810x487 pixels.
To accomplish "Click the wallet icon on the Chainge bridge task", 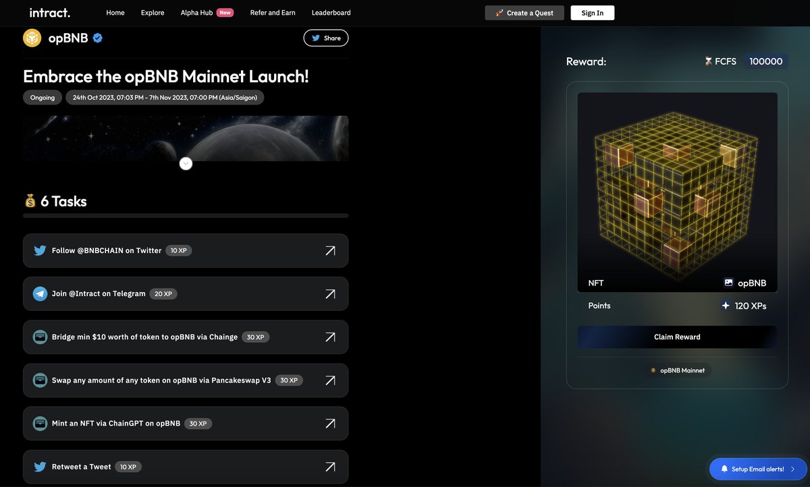I will click(x=40, y=337).
